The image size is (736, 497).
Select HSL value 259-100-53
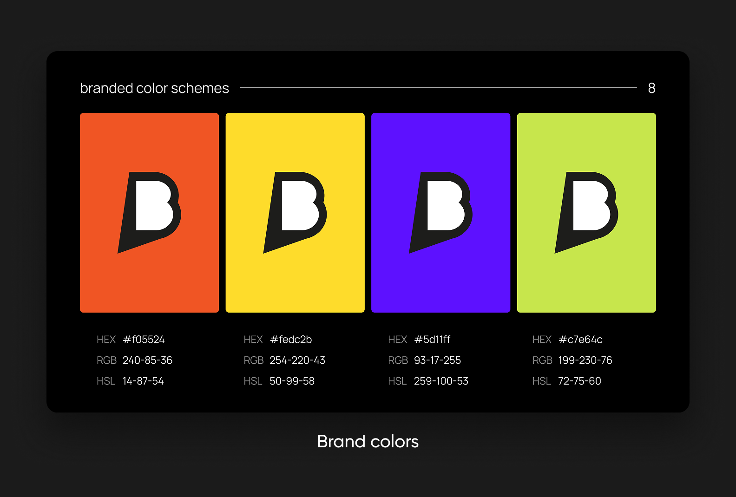coord(441,381)
